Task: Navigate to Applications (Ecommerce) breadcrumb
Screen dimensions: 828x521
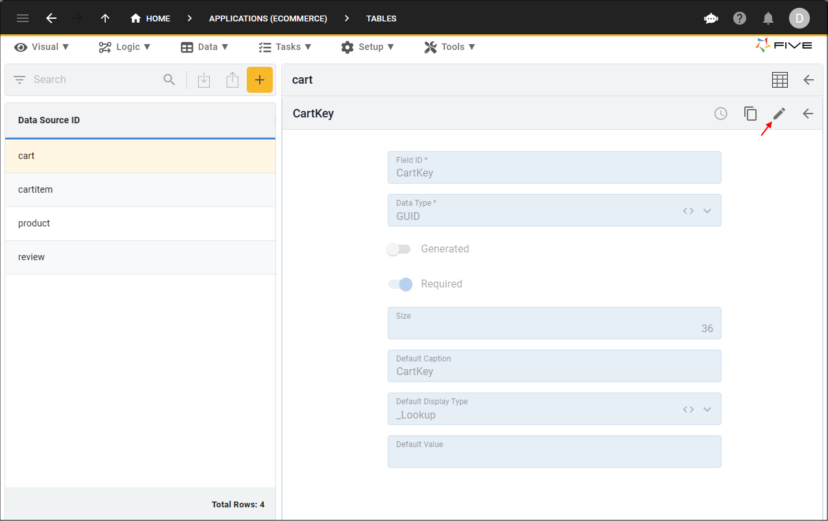Action: pyautogui.click(x=268, y=18)
